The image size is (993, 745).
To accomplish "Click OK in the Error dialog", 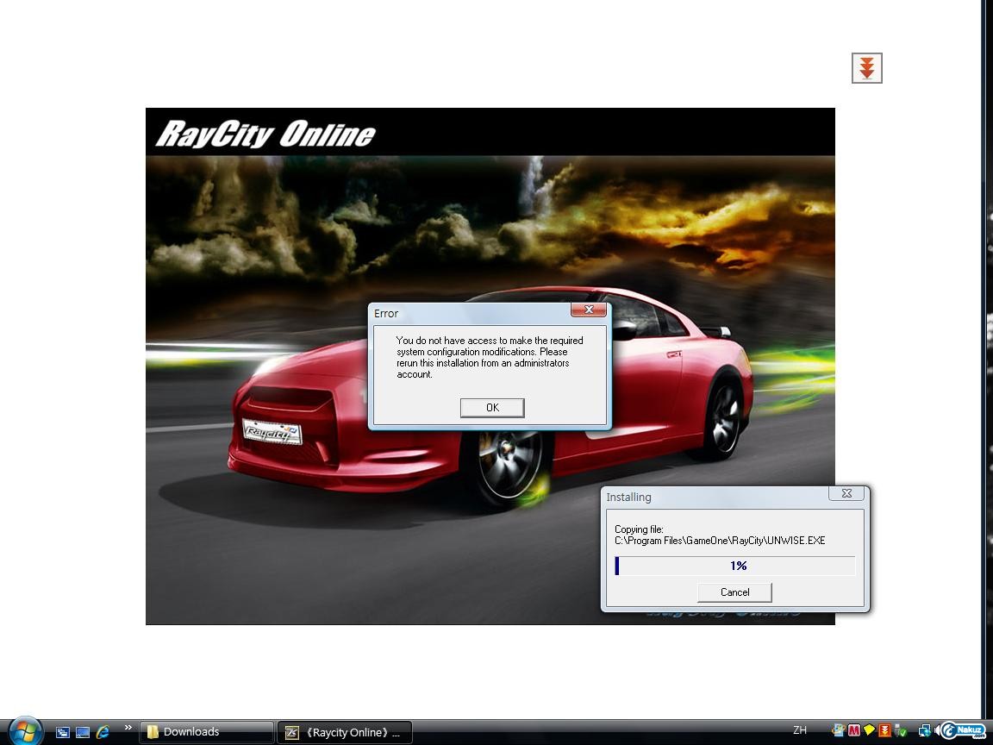I will pyautogui.click(x=492, y=408).
